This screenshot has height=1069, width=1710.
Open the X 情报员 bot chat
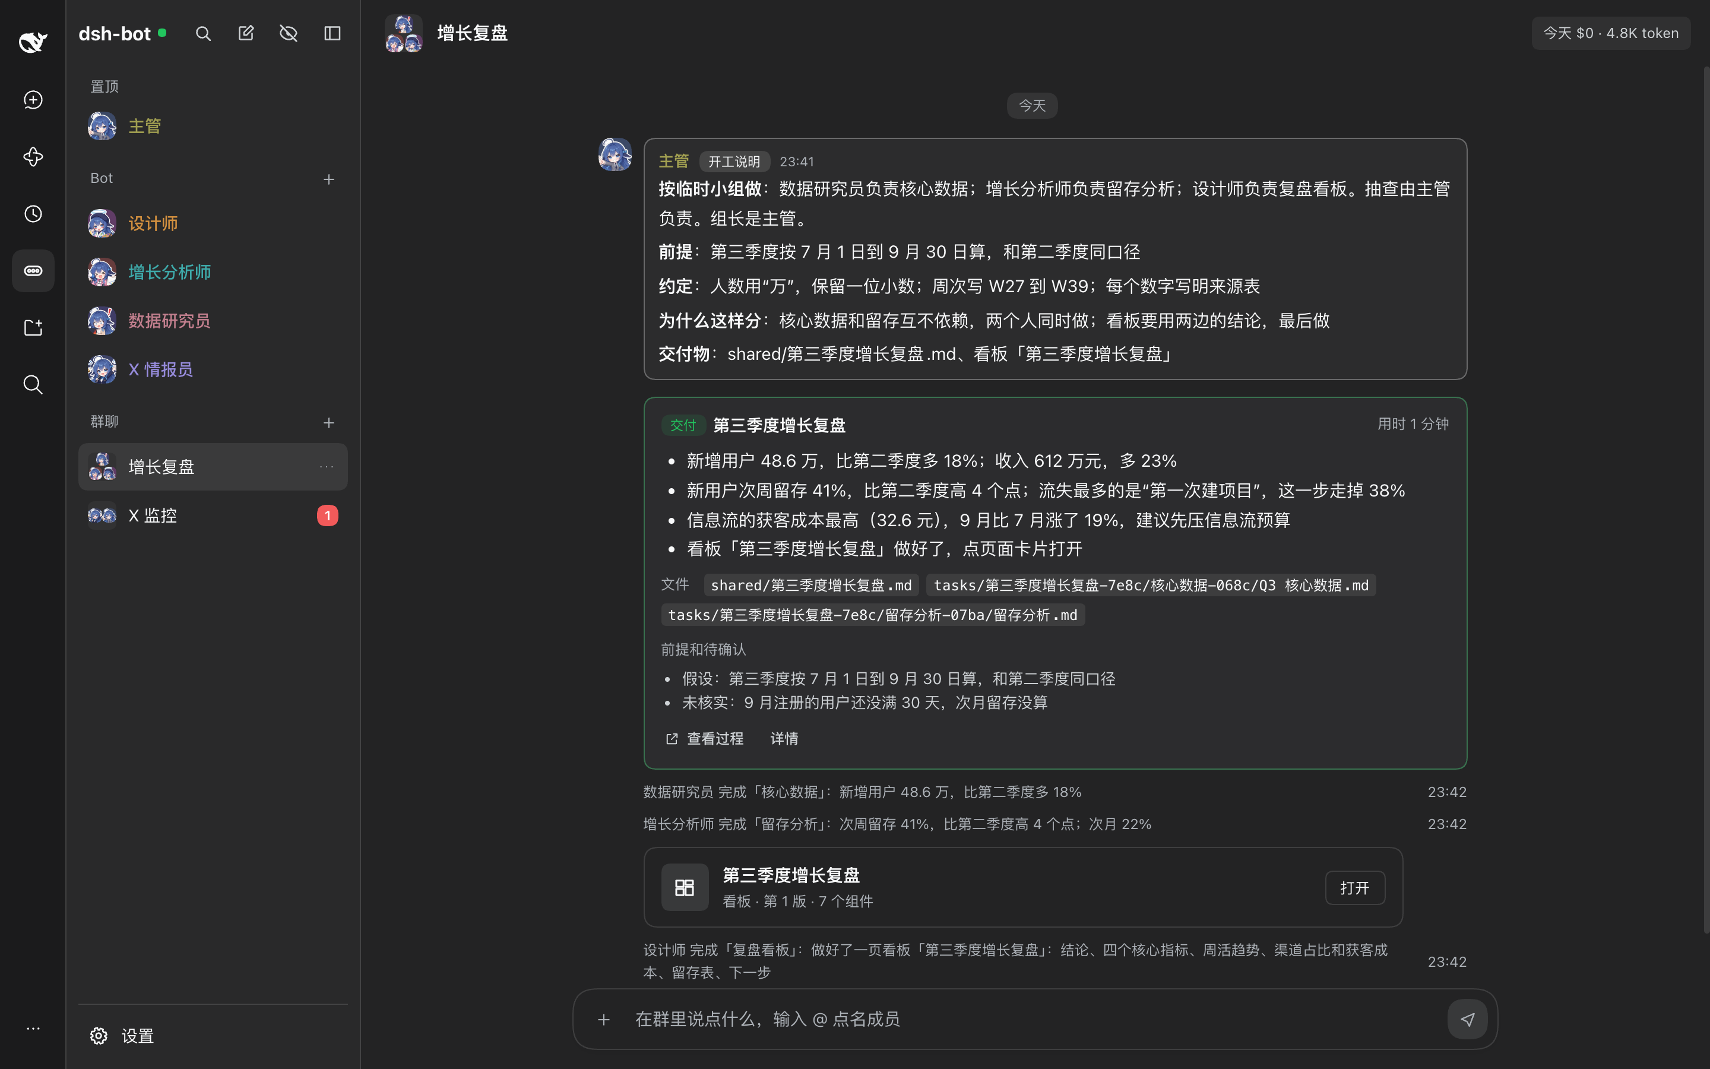(213, 369)
